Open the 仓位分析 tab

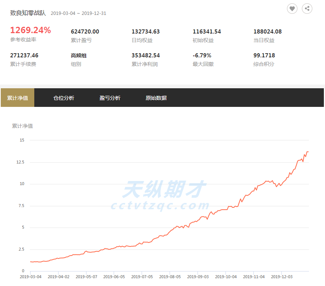coord(64,98)
